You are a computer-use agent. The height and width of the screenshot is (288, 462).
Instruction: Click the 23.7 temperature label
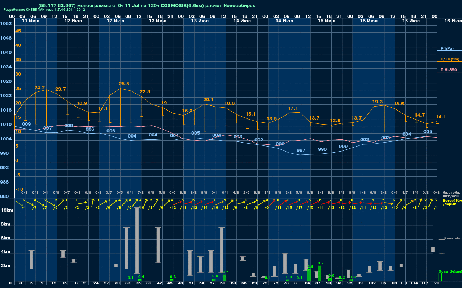[61, 89]
